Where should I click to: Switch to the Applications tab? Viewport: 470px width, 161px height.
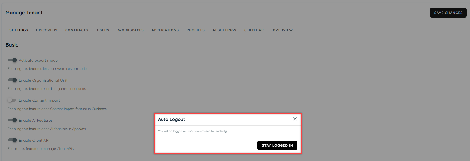click(x=165, y=30)
